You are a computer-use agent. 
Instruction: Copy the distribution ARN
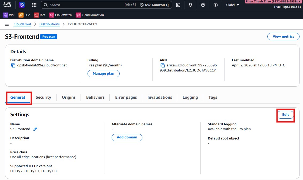162,65
